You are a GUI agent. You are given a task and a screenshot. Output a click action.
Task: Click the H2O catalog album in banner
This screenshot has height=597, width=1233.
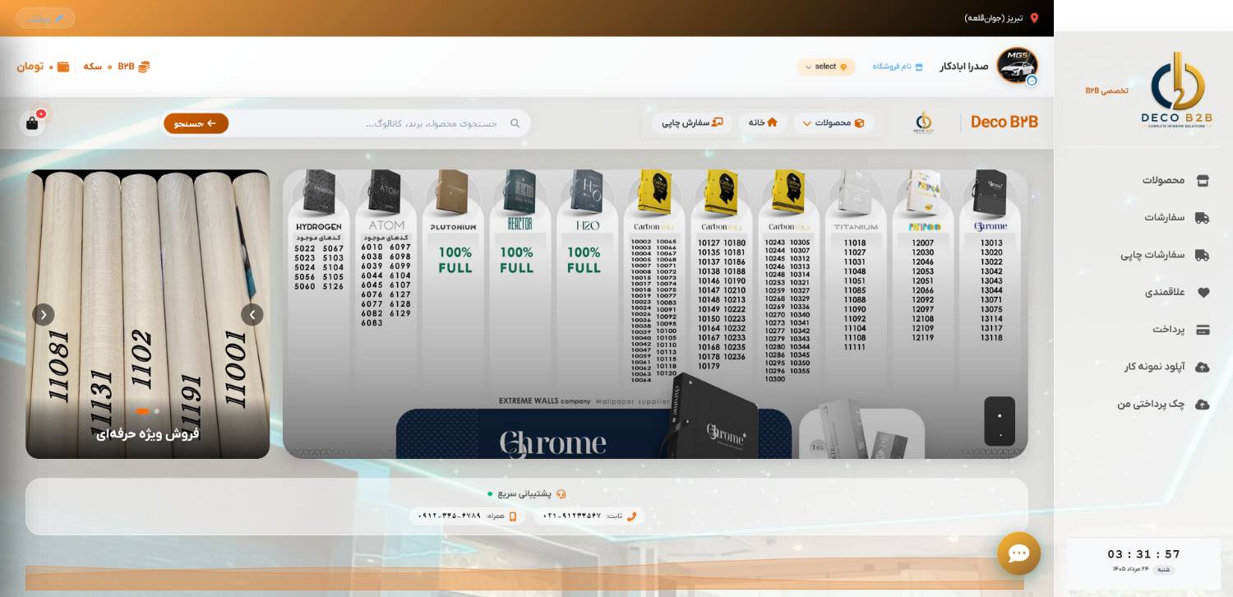(x=587, y=192)
